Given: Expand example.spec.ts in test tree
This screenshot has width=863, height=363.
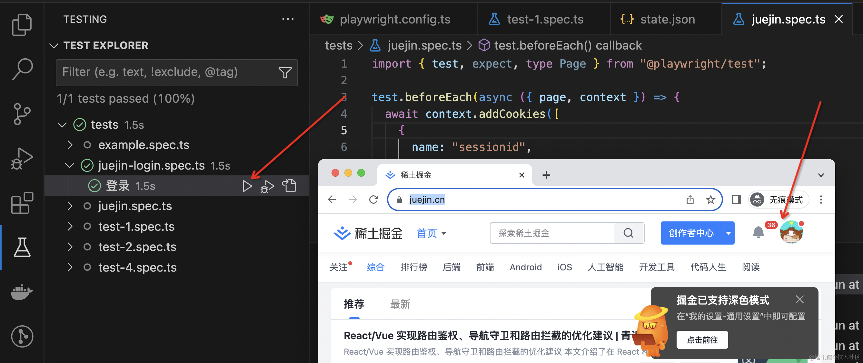Looking at the screenshot, I should click(70, 145).
